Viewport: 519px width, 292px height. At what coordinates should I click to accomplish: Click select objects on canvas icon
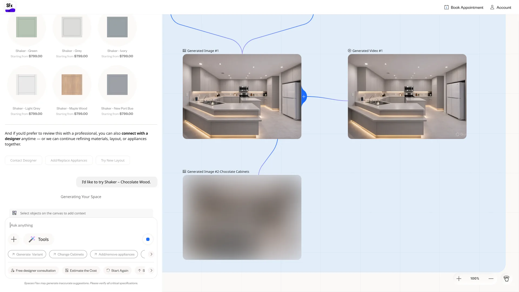click(15, 213)
